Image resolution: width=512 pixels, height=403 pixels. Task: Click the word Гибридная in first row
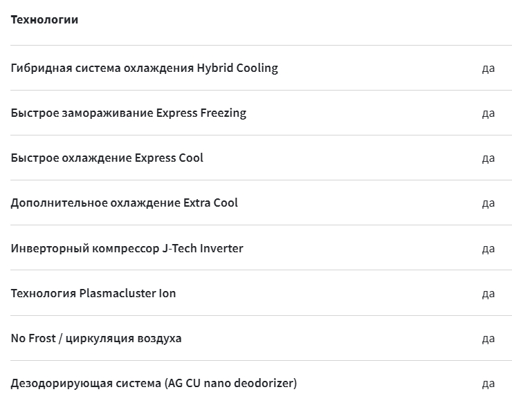click(x=42, y=68)
